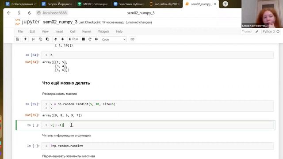
Task: Open the Edit menu
Action: (32, 31)
